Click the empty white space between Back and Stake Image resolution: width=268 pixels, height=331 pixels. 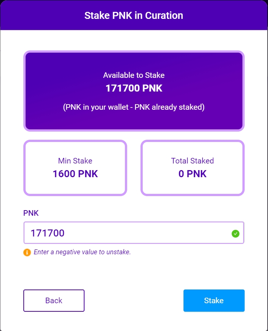(134, 300)
